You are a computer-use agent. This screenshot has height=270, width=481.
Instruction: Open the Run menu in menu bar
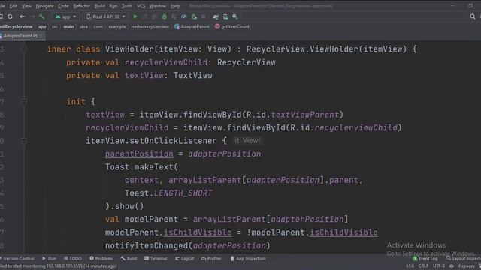tap(113, 6)
